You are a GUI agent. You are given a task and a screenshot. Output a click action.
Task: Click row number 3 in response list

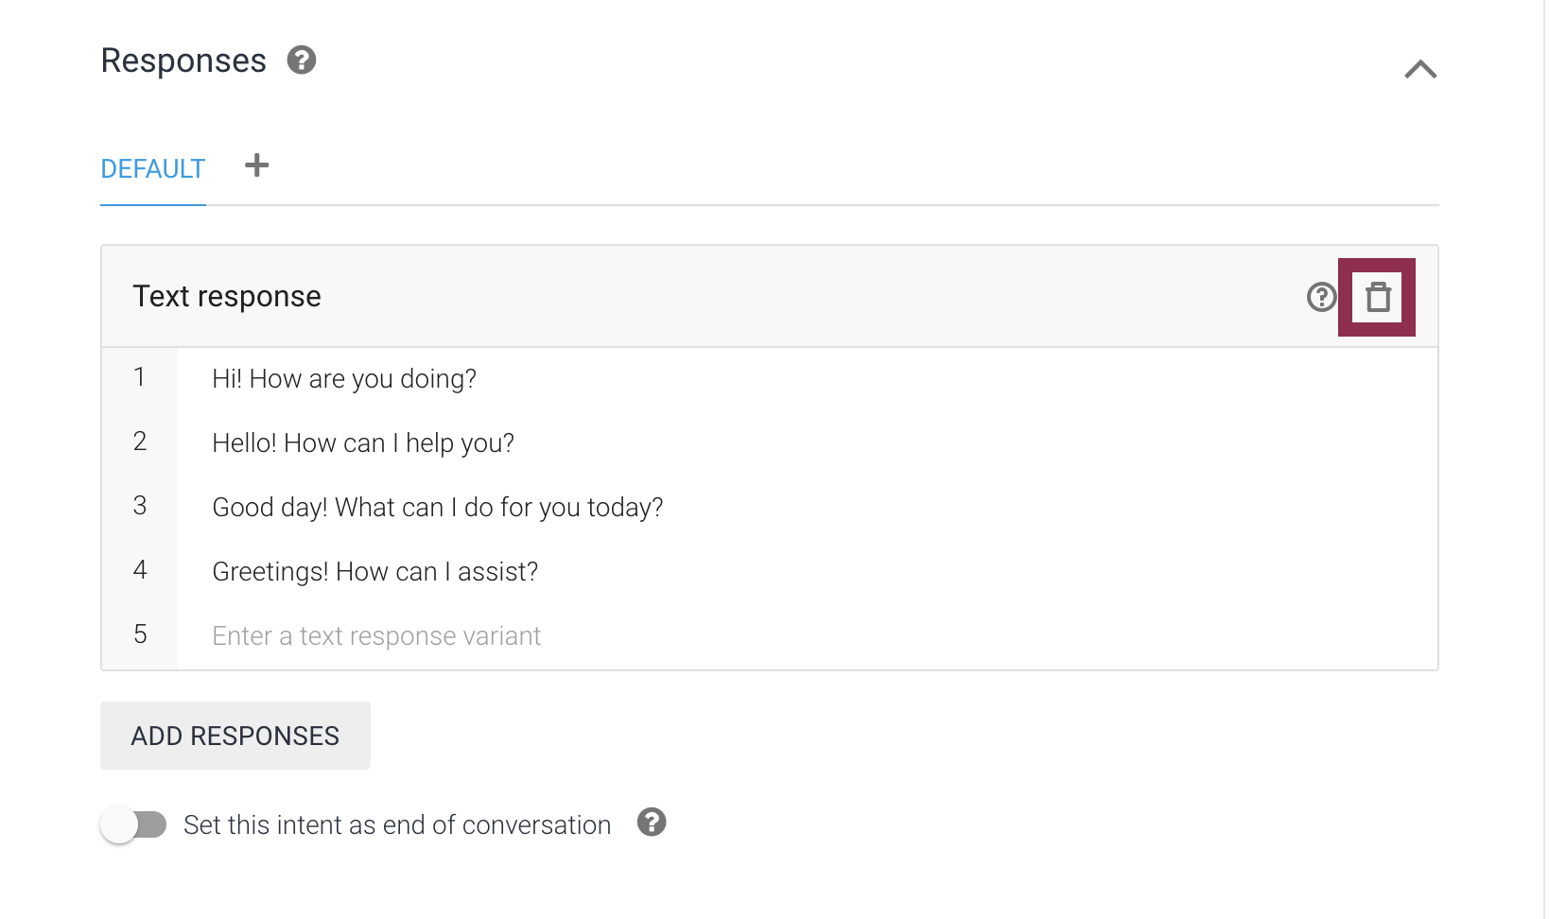click(140, 507)
